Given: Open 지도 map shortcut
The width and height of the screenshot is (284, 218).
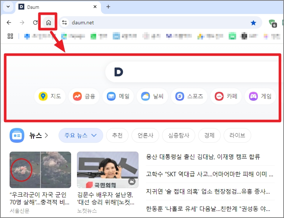Looking at the screenshot, I should [x=50, y=96].
